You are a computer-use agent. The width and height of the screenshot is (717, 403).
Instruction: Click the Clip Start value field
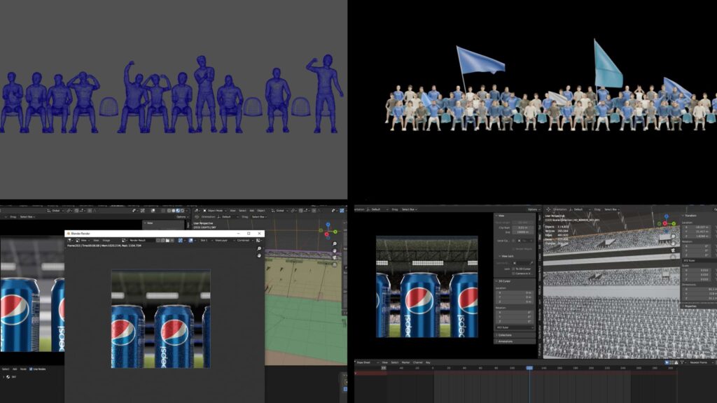point(524,228)
